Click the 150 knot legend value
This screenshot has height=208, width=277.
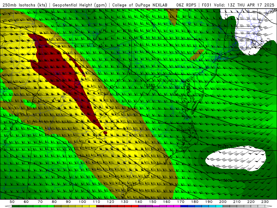click(x=153, y=202)
